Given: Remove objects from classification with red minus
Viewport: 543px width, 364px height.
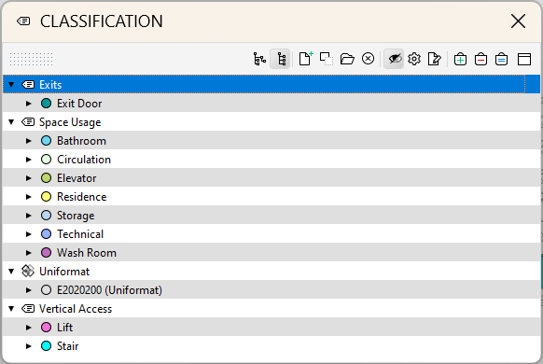Looking at the screenshot, I should tap(481, 59).
